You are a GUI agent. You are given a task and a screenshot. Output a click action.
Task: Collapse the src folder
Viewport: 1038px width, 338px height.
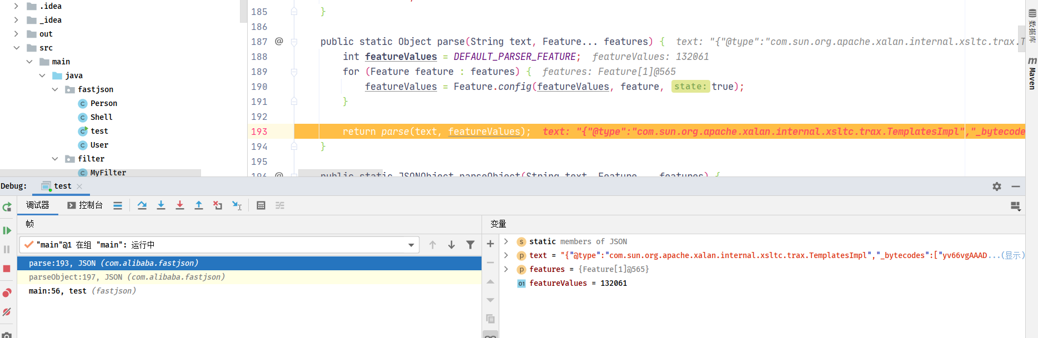click(x=16, y=48)
